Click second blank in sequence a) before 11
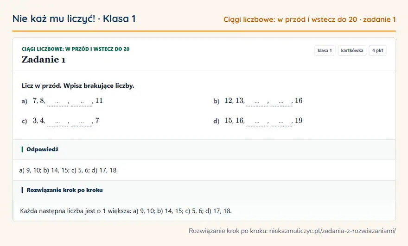This screenshot has height=246, width=408. coord(82,102)
